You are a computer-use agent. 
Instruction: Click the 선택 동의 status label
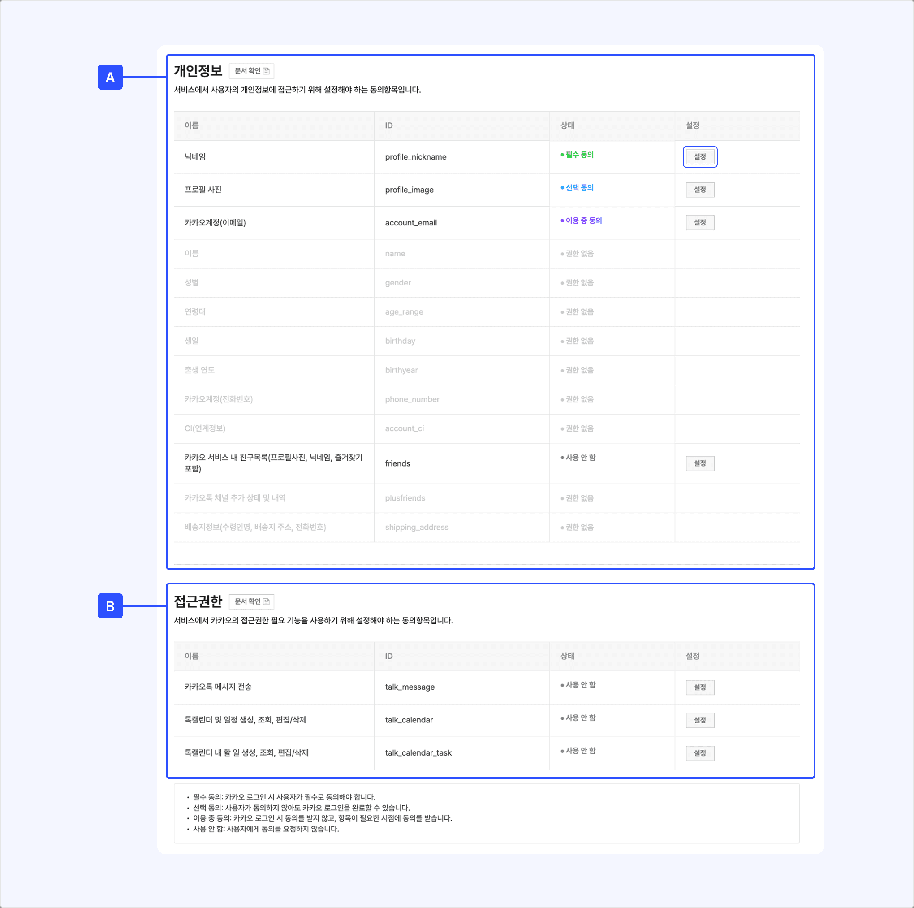click(x=579, y=188)
